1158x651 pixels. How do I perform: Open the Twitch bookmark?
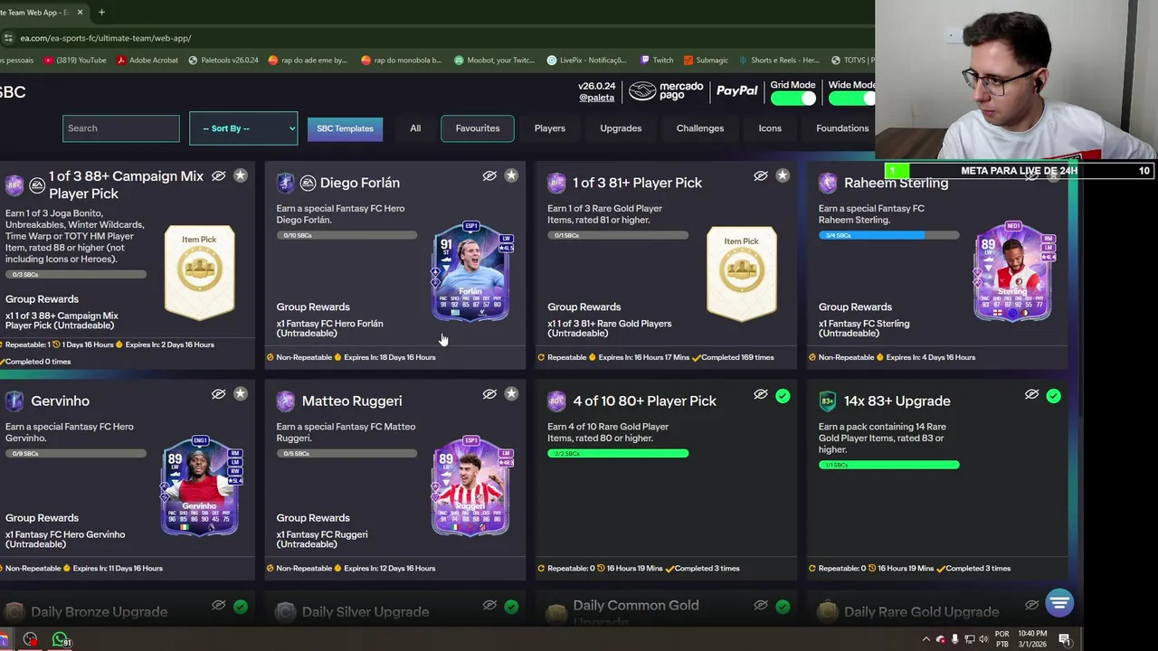click(x=657, y=61)
